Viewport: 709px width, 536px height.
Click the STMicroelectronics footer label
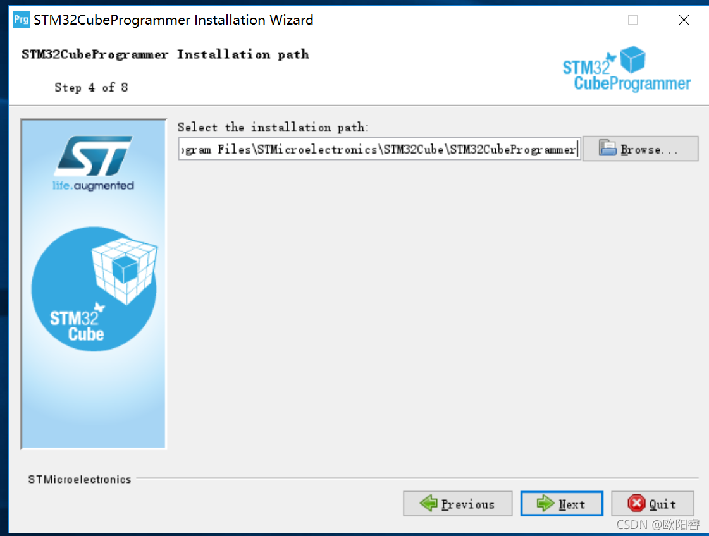pos(80,479)
